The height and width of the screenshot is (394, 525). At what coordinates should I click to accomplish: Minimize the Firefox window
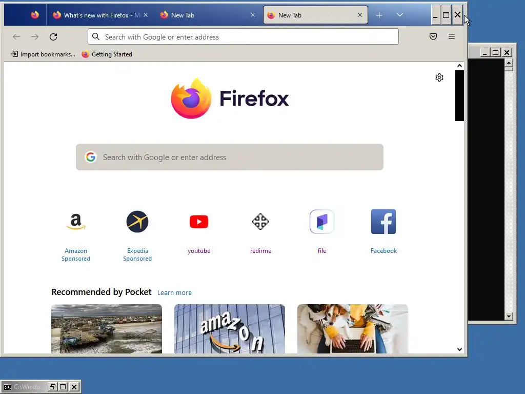pos(435,15)
